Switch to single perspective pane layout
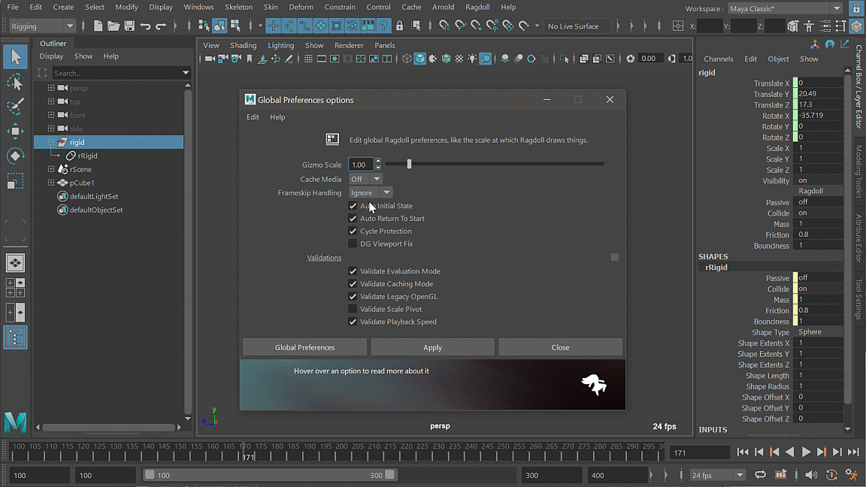The height and width of the screenshot is (487, 866). tap(15, 263)
